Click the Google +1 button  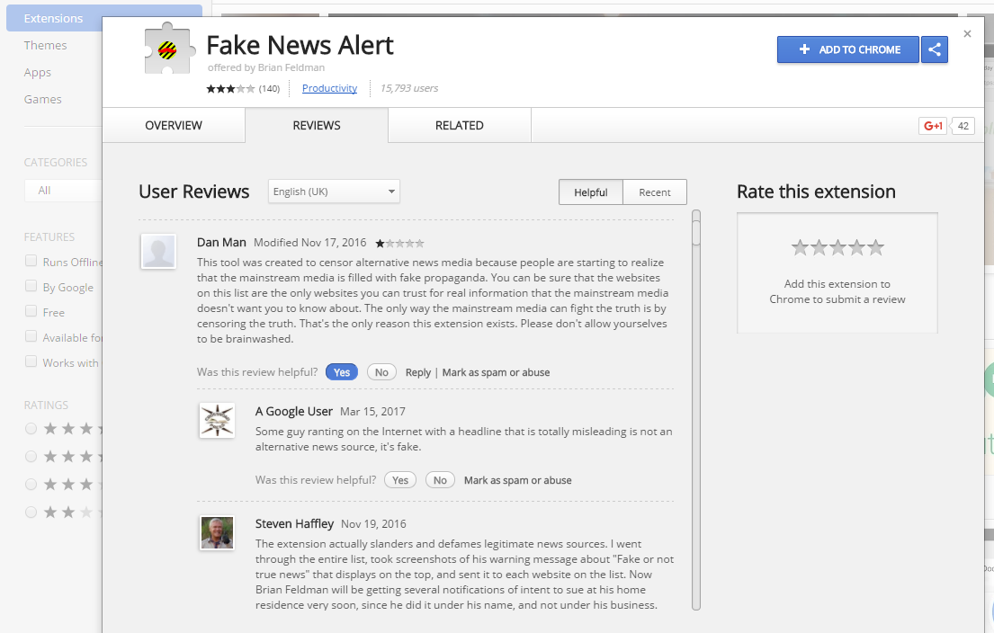click(933, 126)
